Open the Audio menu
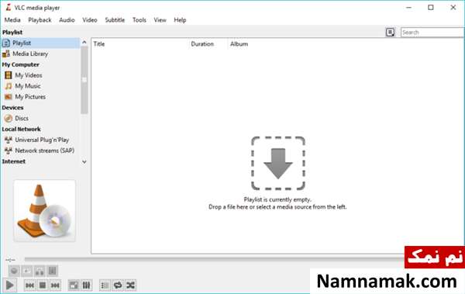The height and width of the screenshot is (294, 465). [67, 20]
